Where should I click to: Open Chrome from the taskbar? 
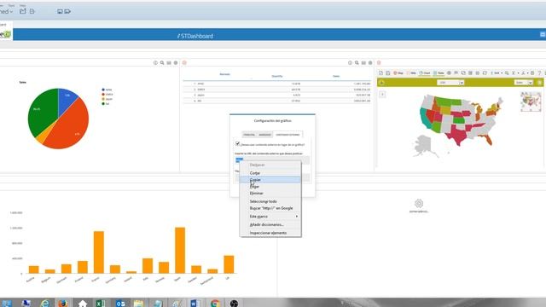click(215, 304)
